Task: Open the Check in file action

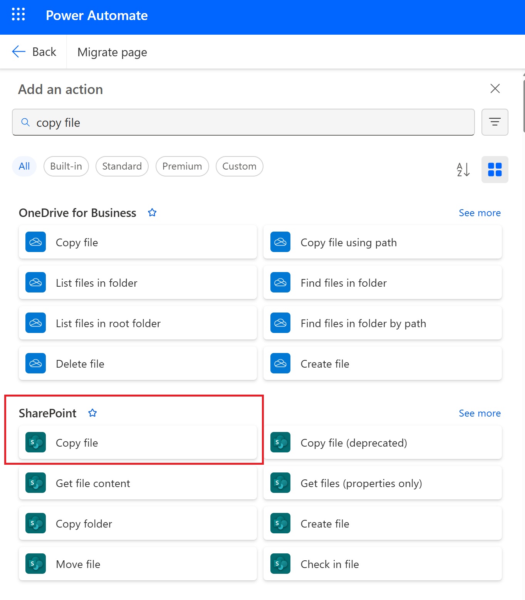Action: 382,564
